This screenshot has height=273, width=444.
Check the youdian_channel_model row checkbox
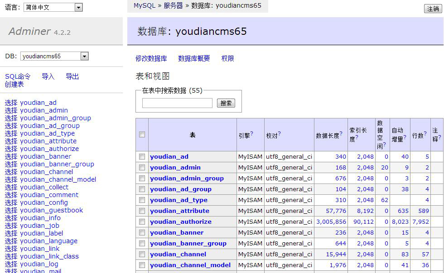[142, 265]
